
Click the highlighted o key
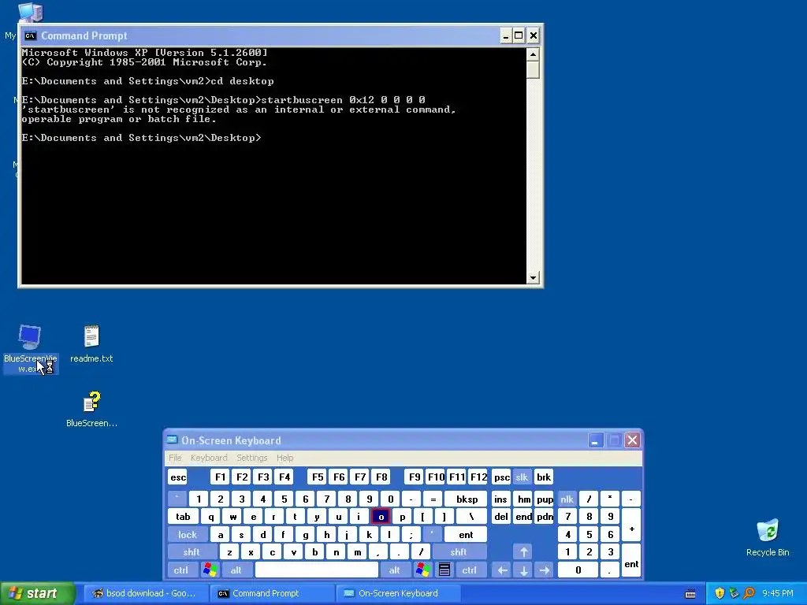[381, 517]
